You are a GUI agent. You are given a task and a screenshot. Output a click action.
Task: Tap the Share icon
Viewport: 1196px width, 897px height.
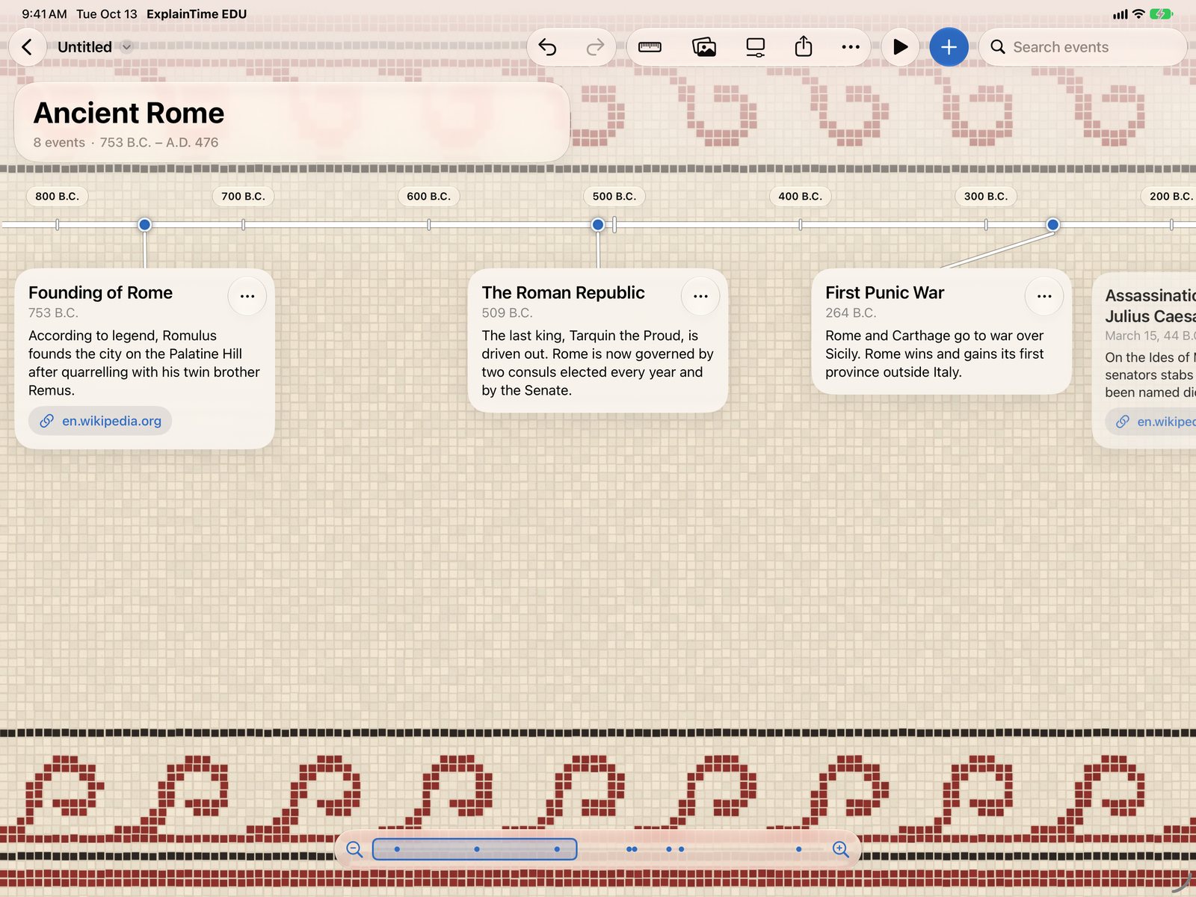[804, 47]
